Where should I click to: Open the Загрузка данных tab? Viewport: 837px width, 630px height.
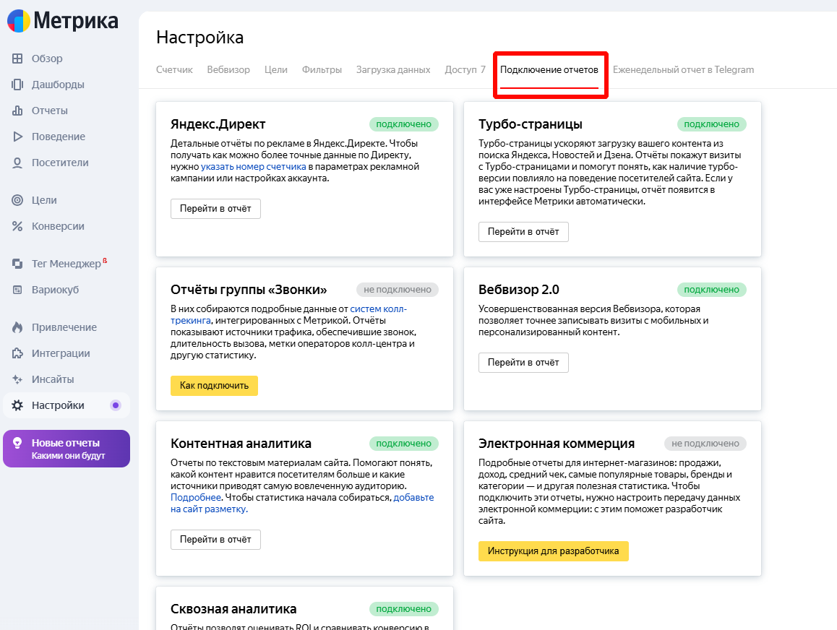(392, 70)
